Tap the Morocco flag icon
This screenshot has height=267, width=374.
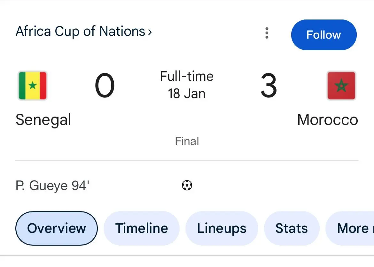coord(341,86)
